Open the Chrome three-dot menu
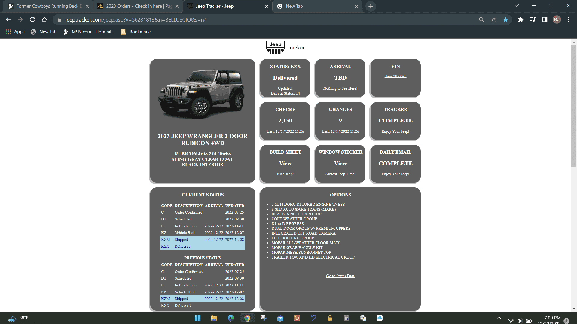The height and width of the screenshot is (324, 577). (x=569, y=20)
